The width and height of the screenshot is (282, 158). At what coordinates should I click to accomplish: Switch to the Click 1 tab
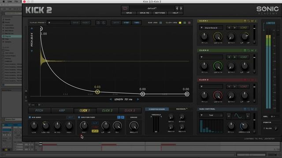coord(85,111)
